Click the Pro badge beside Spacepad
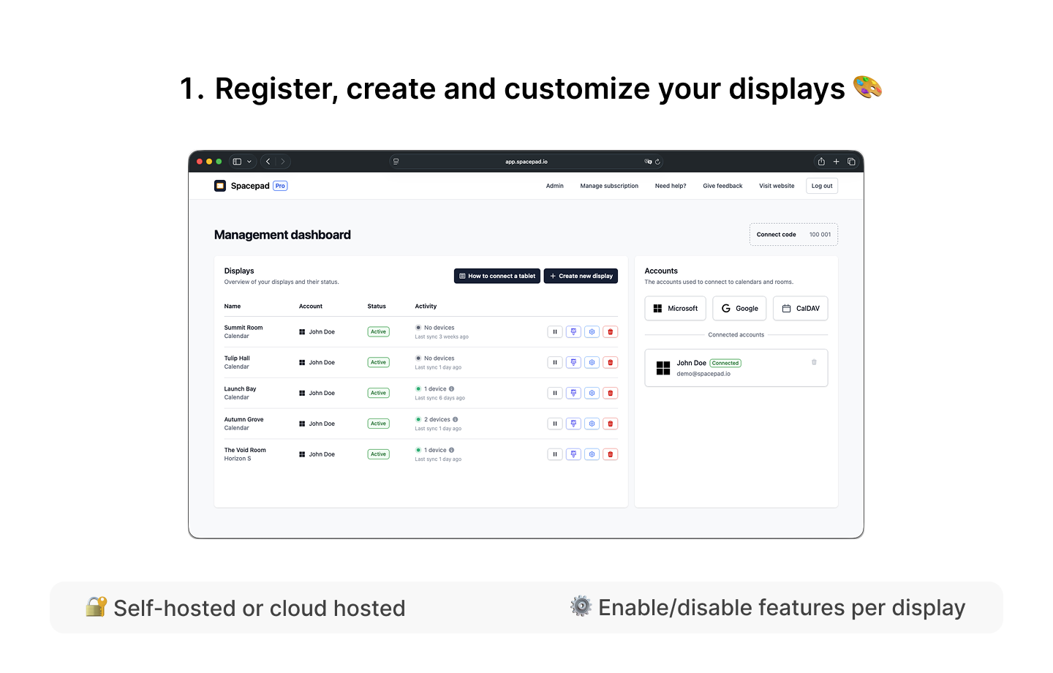This screenshot has width=1053, height=673. click(x=280, y=186)
